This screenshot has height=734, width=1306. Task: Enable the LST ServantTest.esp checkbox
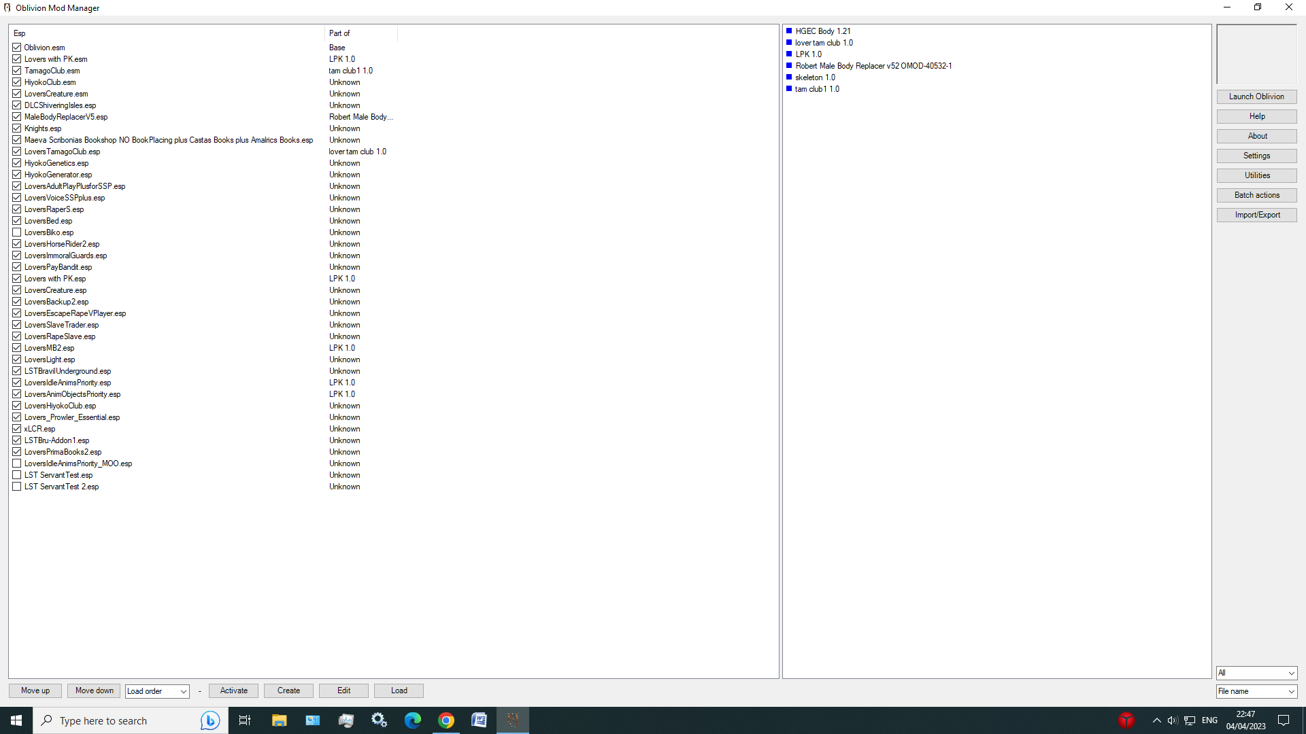pos(17,475)
